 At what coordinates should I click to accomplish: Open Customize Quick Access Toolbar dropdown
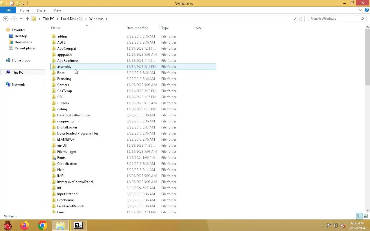[24, 3]
